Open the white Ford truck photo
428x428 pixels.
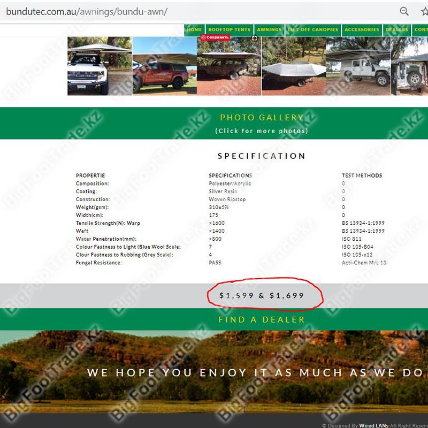pyautogui.click(x=100, y=66)
